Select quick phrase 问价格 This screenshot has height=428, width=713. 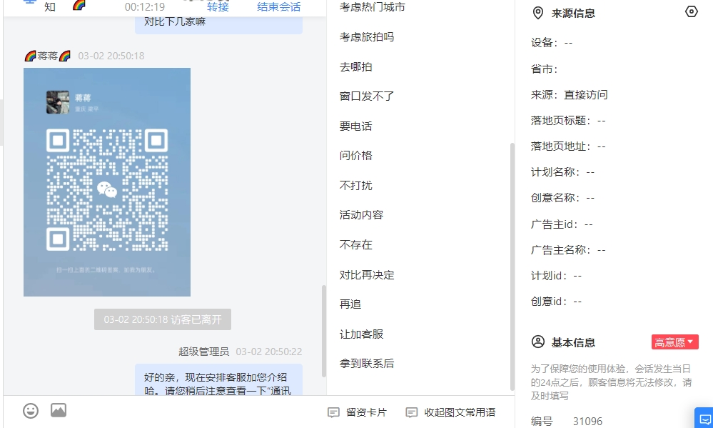356,156
